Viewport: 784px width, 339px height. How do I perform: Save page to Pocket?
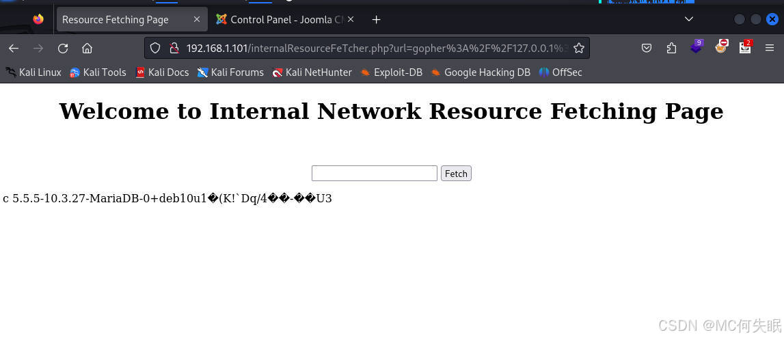[647, 48]
